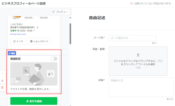Image resolution: width=175 pixels, height=106 pixels.
Task: Click the テキストや写真、動画を表示します description
Action: pos(30,89)
